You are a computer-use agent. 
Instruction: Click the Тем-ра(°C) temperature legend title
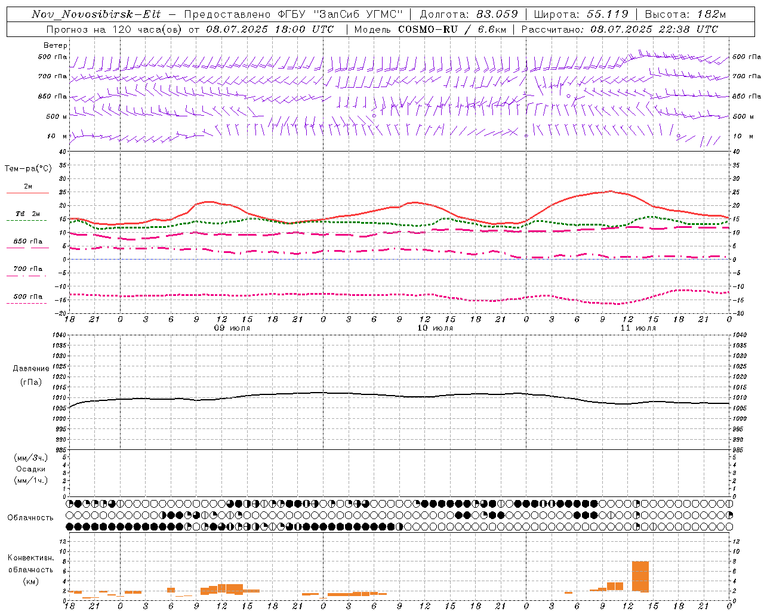pyautogui.click(x=28, y=169)
